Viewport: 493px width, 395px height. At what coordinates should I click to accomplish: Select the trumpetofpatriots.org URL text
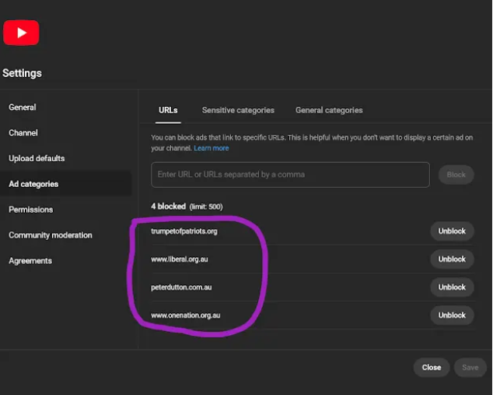(x=184, y=231)
